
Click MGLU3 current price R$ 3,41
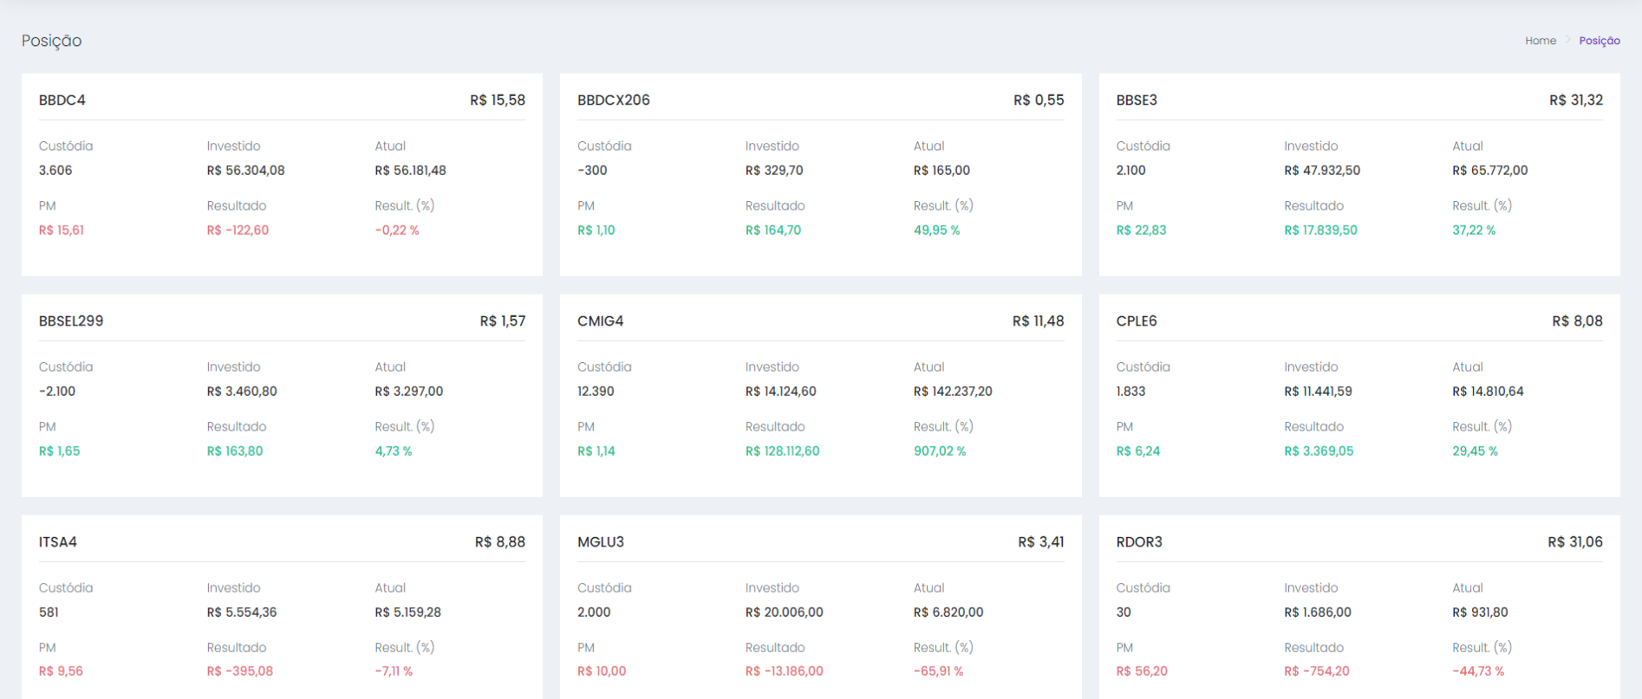pos(1041,542)
